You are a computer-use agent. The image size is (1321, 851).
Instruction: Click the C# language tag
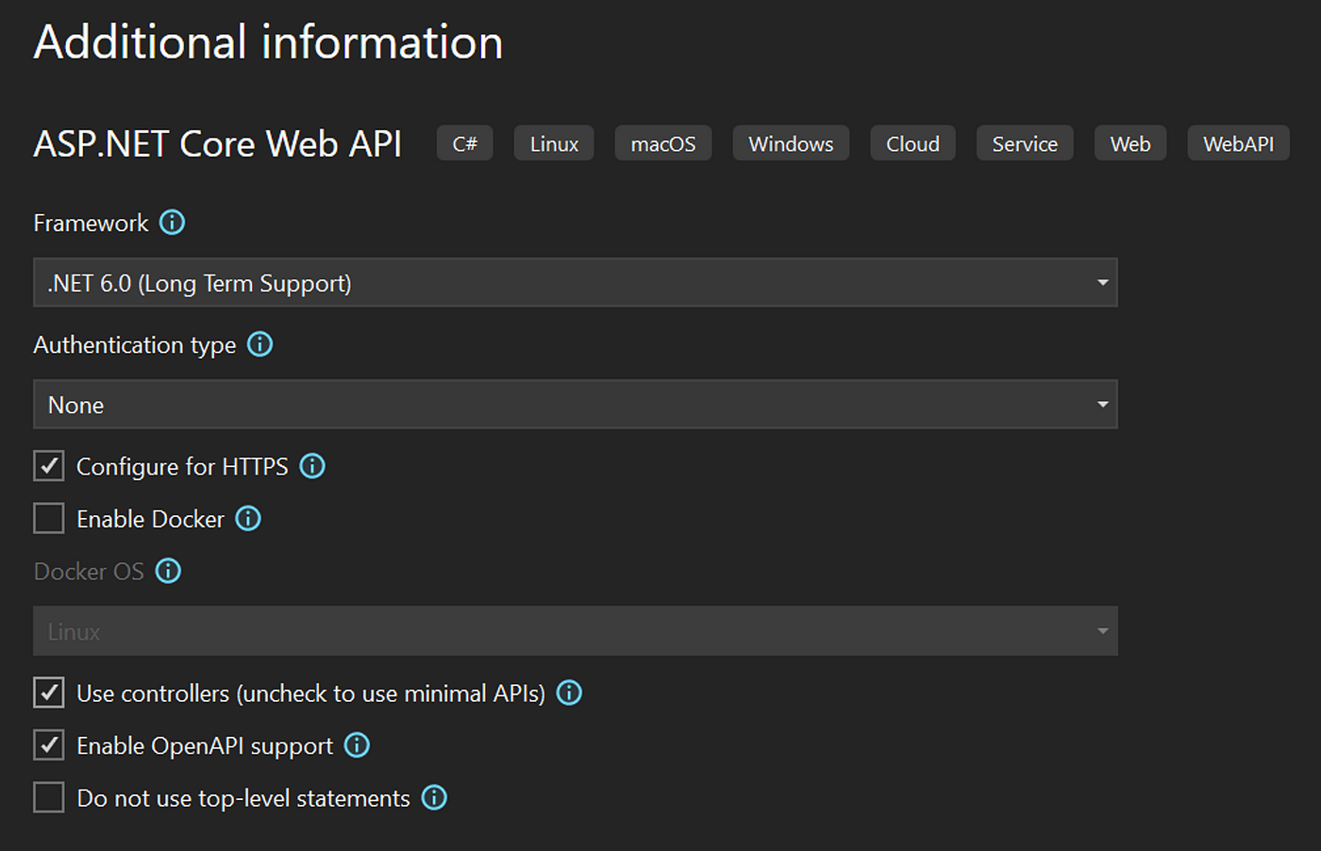pyautogui.click(x=464, y=143)
